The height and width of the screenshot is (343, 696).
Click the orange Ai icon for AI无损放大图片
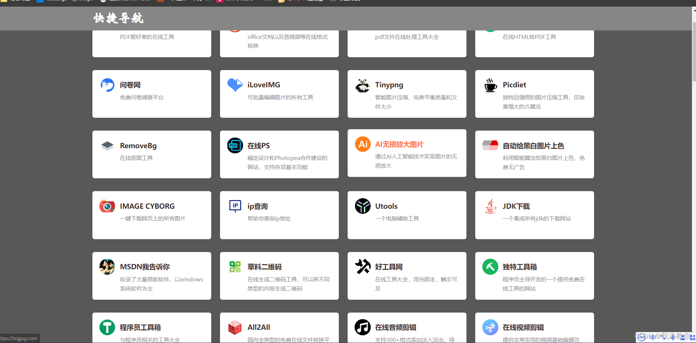click(363, 144)
